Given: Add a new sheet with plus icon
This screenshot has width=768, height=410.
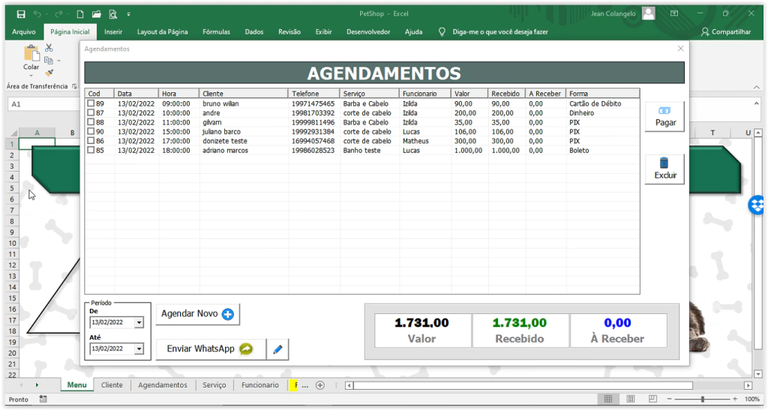Looking at the screenshot, I should [320, 385].
